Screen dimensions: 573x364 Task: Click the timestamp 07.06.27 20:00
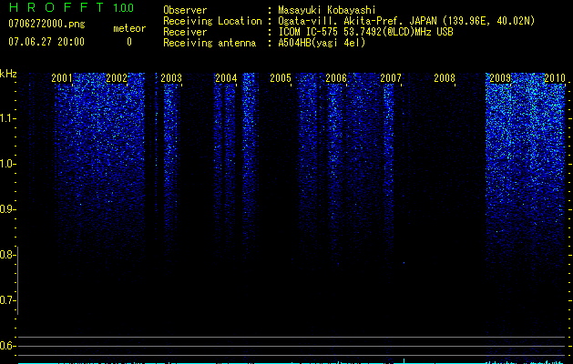click(x=46, y=42)
